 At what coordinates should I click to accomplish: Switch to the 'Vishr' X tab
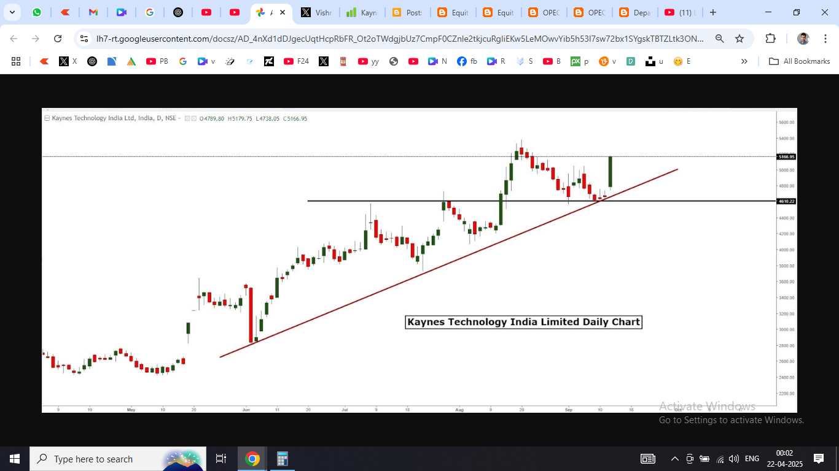click(x=316, y=12)
